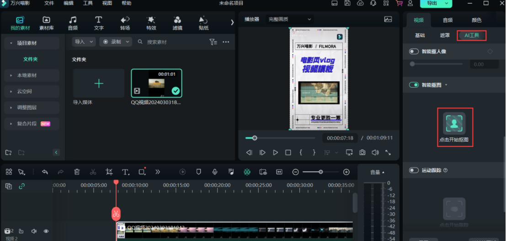The image size is (506, 241).
Task: Open the 完整画质 quality dropdown
Action: 290,19
